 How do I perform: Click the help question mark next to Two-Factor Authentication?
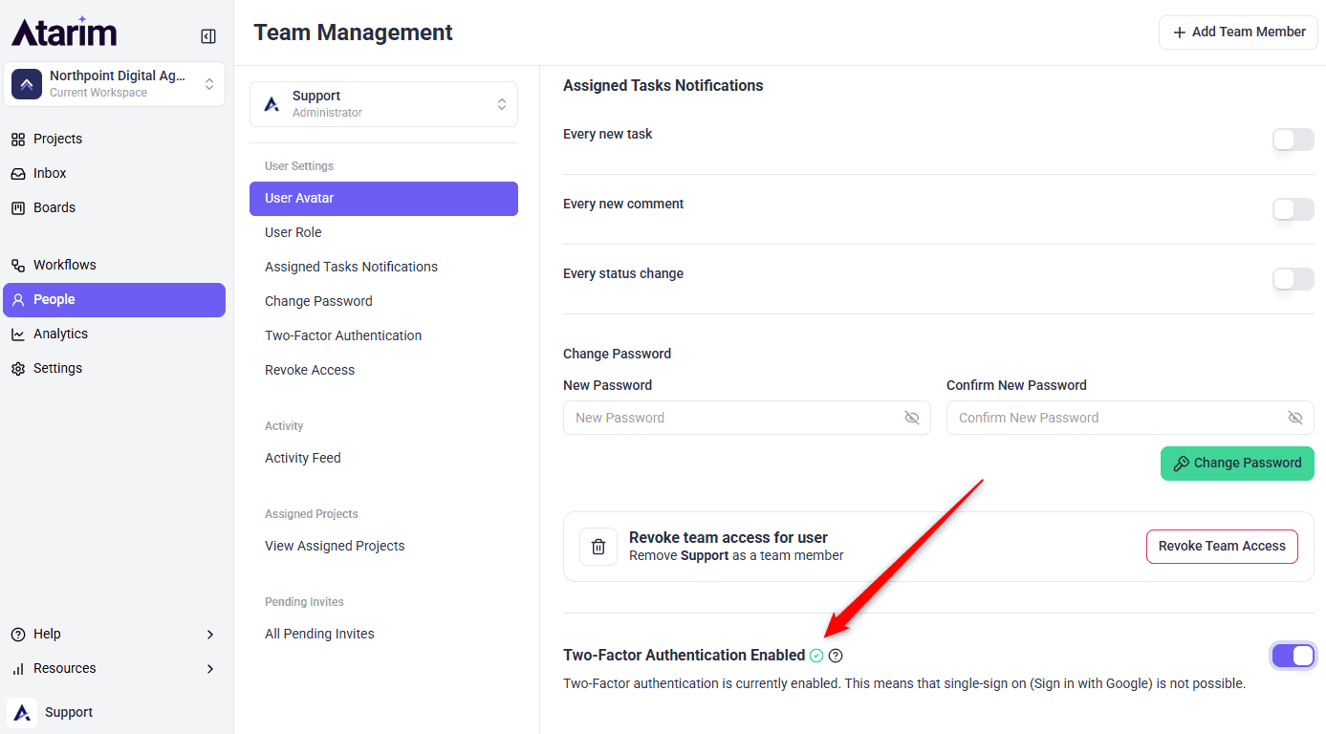pos(836,656)
